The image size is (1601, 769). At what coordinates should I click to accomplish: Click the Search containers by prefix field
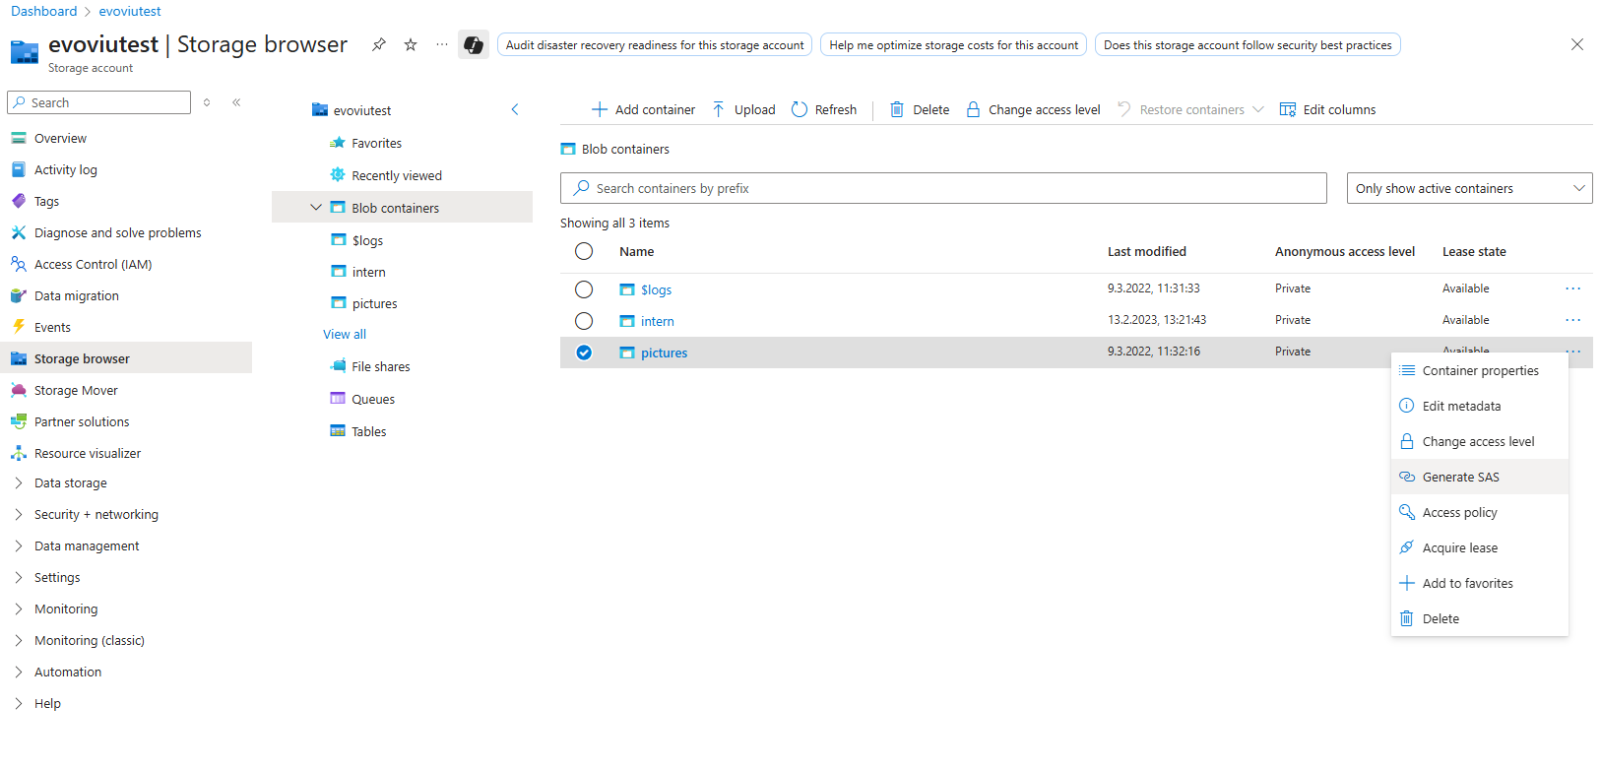click(x=943, y=188)
